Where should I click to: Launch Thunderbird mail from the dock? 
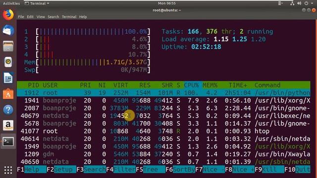8,31
